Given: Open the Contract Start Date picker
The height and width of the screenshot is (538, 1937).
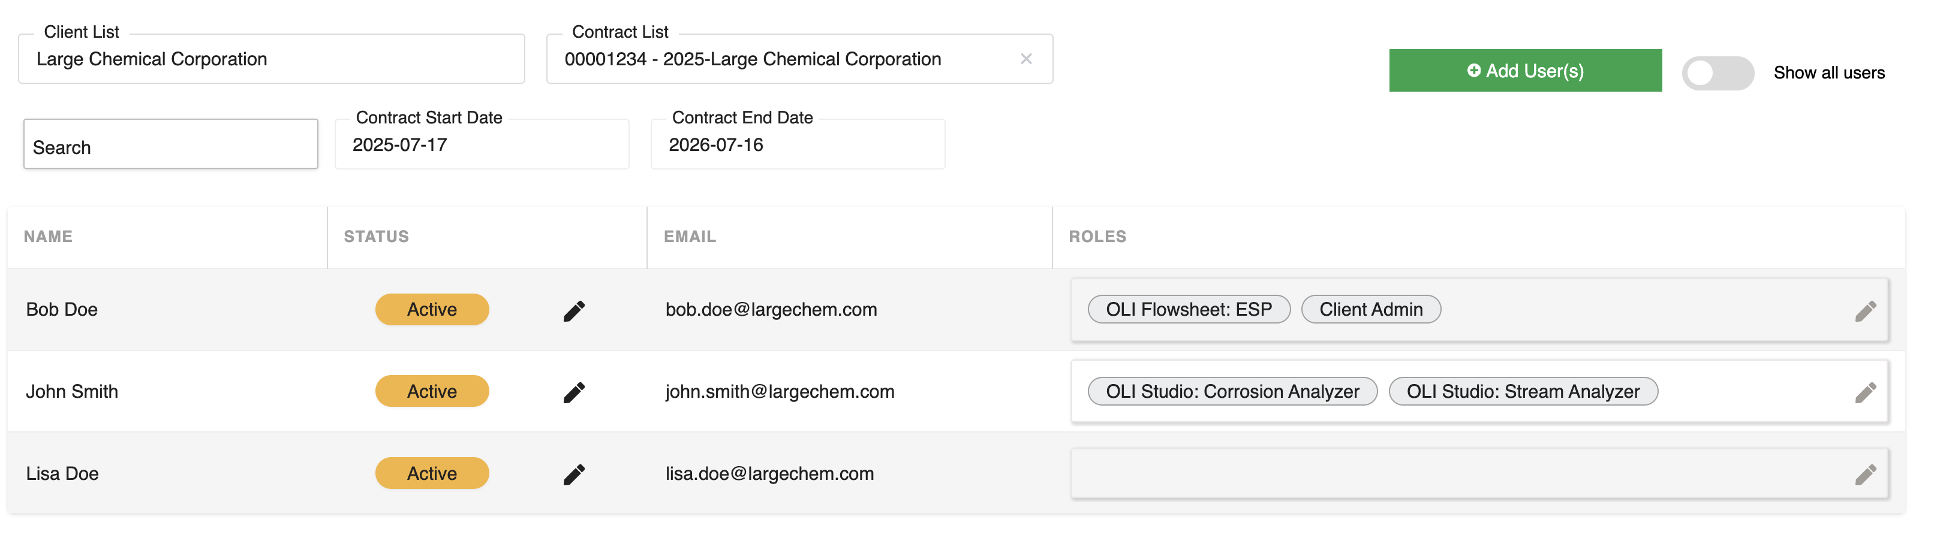Looking at the screenshot, I should tap(481, 144).
